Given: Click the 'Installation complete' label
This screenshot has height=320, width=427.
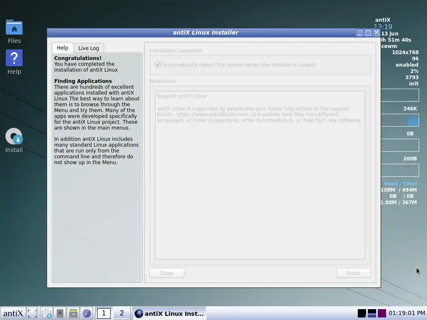Looking at the screenshot, I should click(x=176, y=50).
